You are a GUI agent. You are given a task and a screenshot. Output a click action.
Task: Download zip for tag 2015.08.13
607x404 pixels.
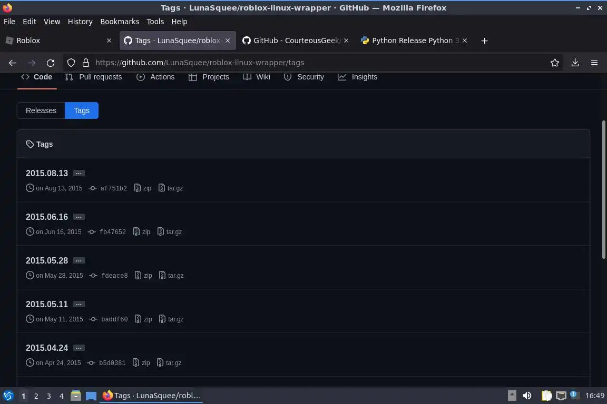click(143, 188)
